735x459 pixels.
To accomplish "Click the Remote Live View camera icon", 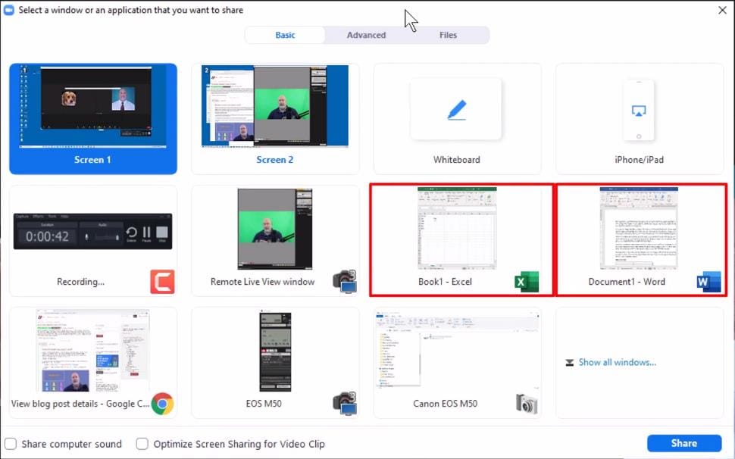I will [x=344, y=281].
